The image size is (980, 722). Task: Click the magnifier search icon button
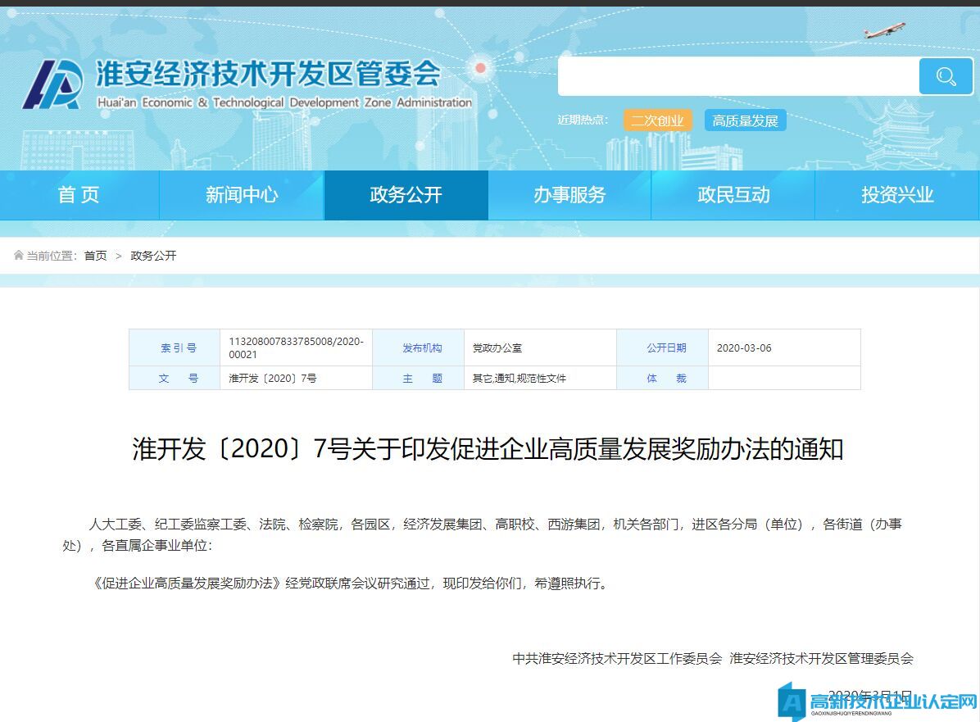pyautogui.click(x=946, y=77)
